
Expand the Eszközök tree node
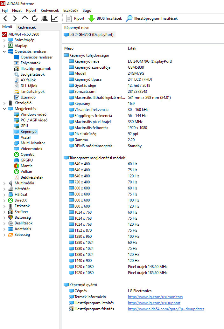[4, 206]
